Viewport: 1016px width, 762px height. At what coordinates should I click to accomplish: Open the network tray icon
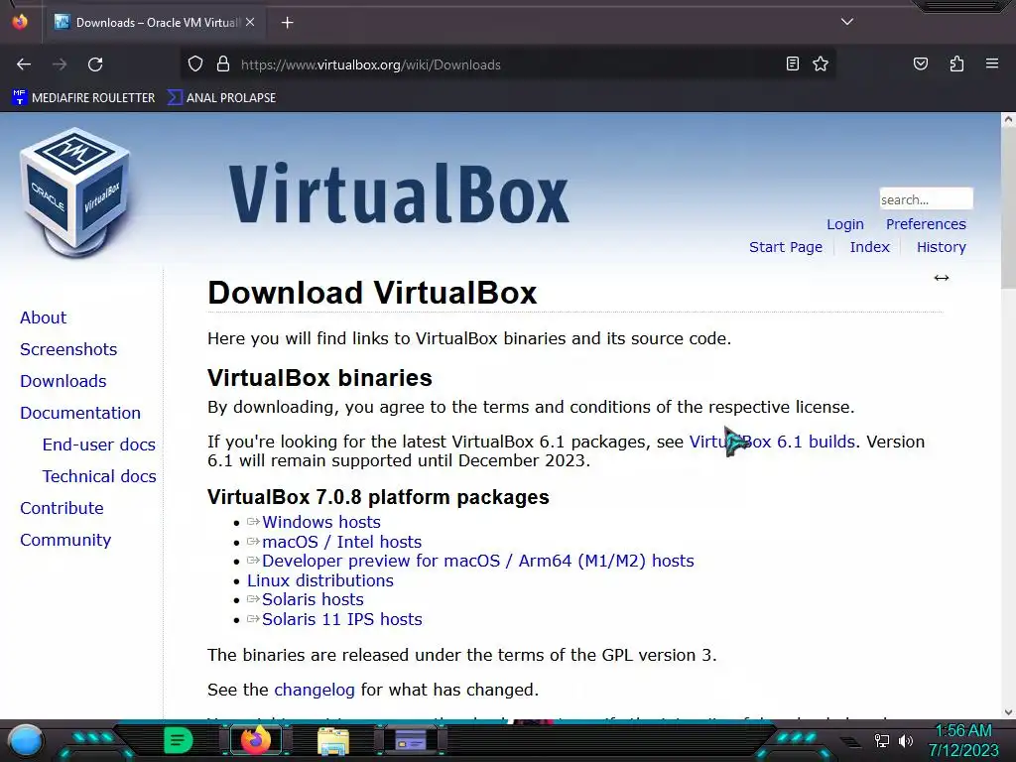(x=881, y=740)
